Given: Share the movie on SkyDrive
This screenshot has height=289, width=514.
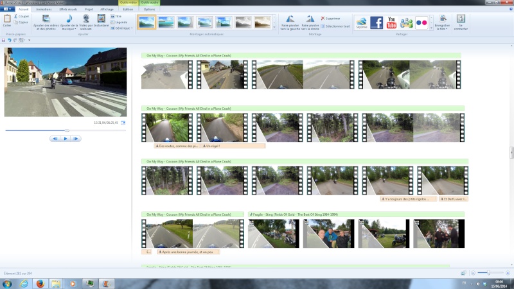Looking at the screenshot, I should (x=361, y=22).
